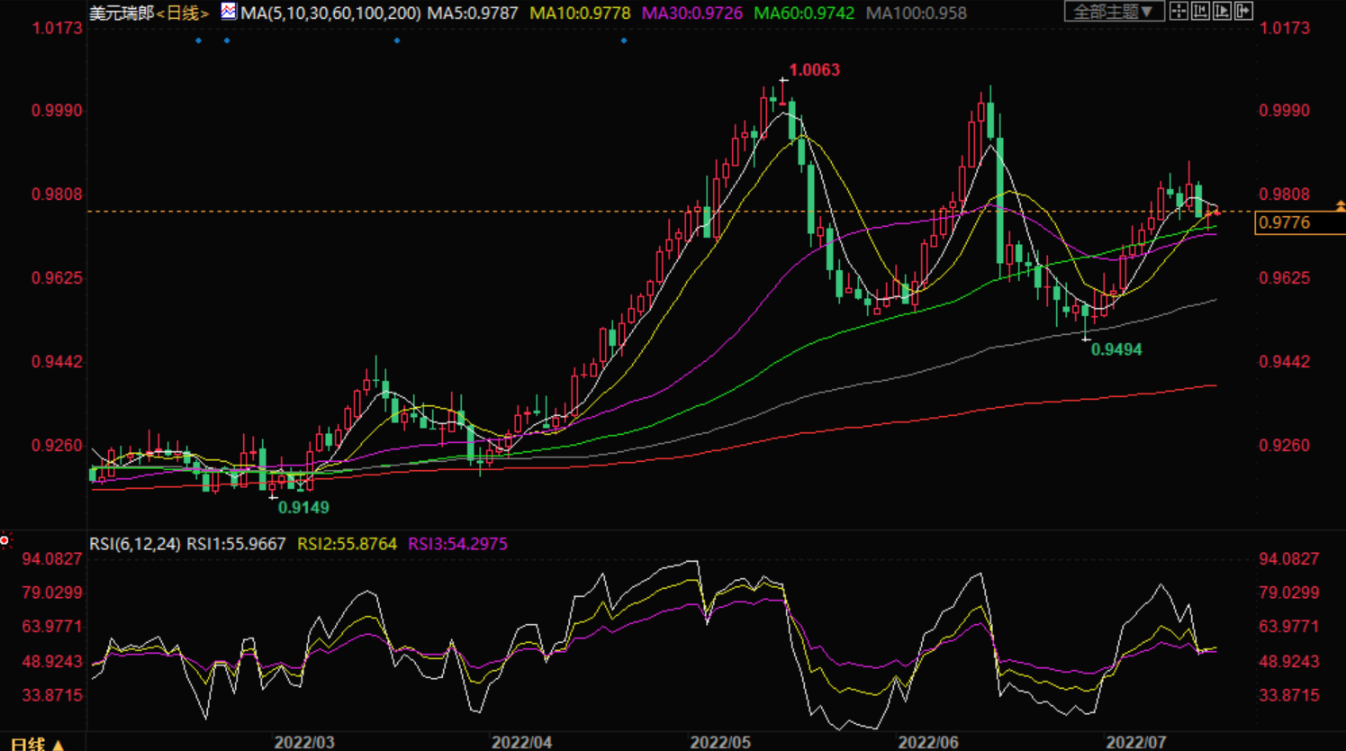This screenshot has height=751, width=1346.
Task: Expand the 日线 period selector at bottom left
Action: 36,744
